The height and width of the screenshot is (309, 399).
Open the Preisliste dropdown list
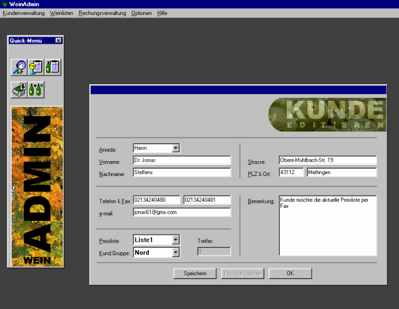[x=175, y=239]
